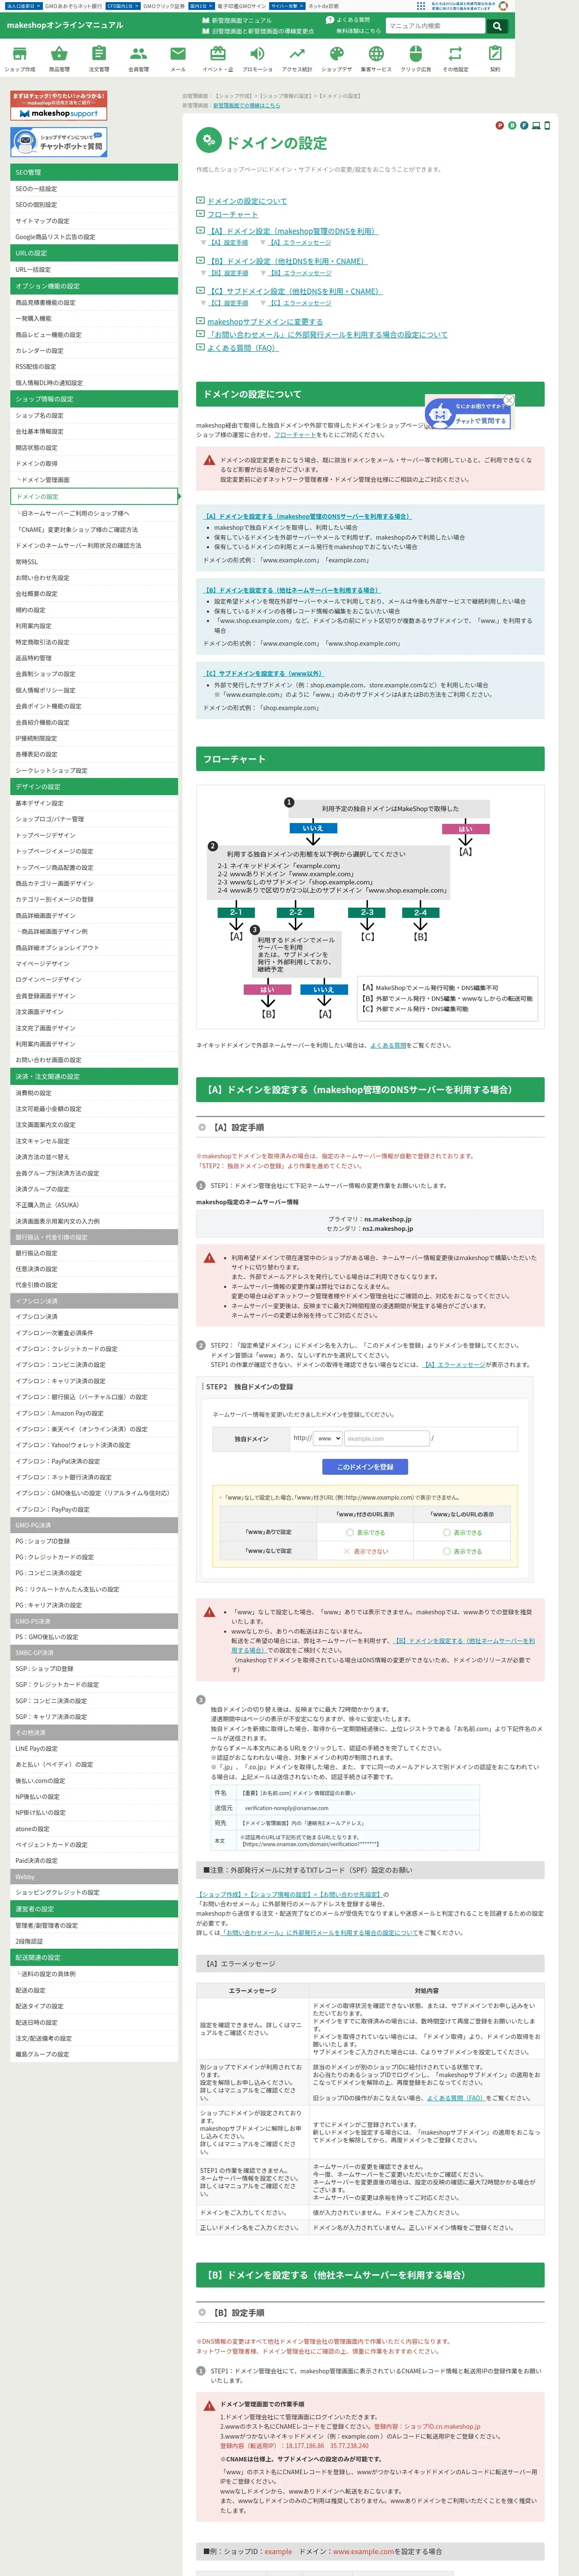Open 銀行振込の設定 sidebar item
579x2576 pixels.
pyautogui.click(x=94, y=1253)
